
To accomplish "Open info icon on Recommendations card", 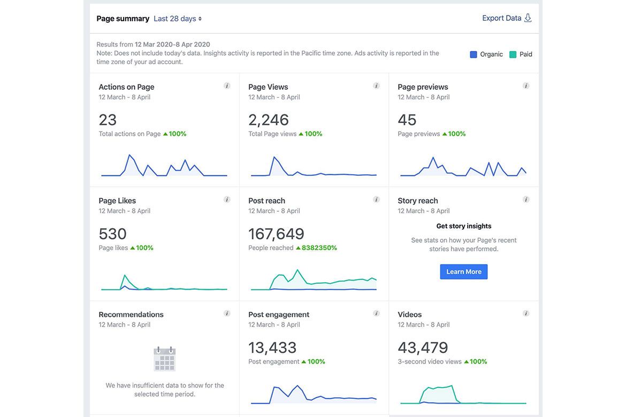I will tap(227, 313).
